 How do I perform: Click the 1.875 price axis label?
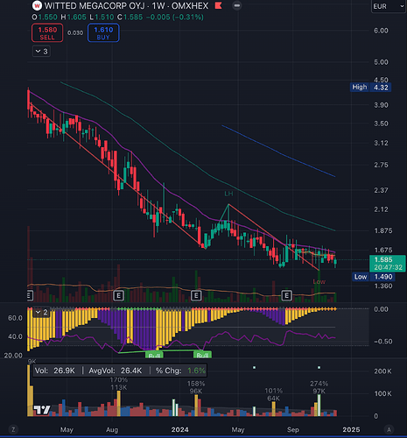click(383, 230)
